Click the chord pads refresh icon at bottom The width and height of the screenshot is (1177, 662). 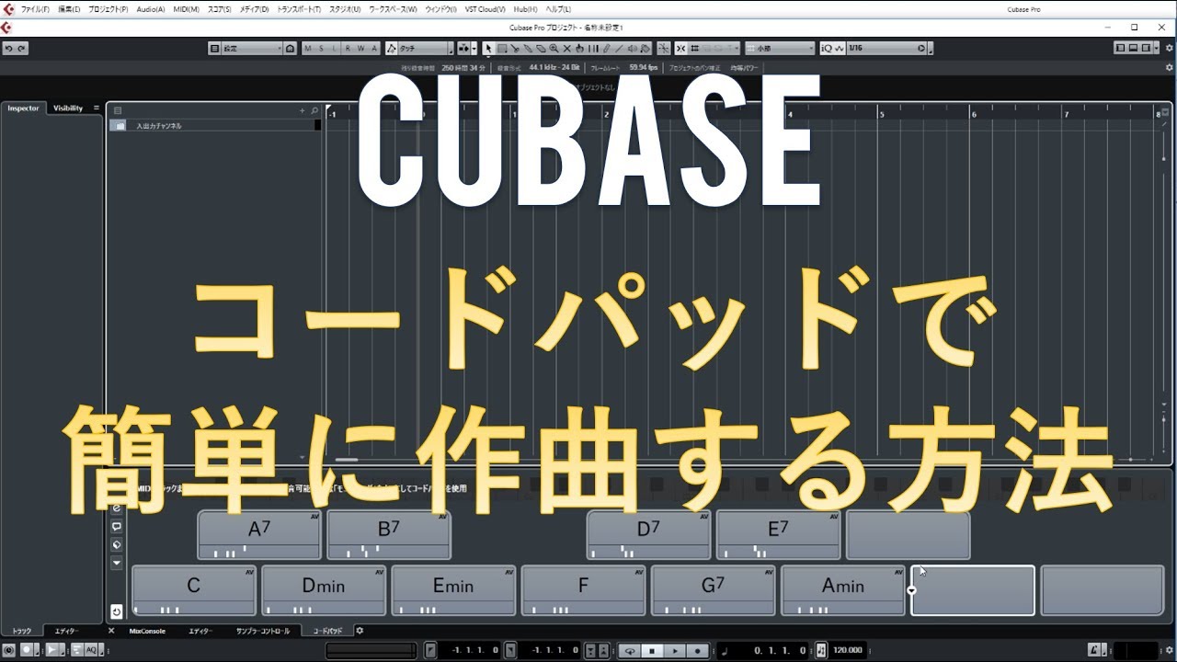[x=117, y=611]
